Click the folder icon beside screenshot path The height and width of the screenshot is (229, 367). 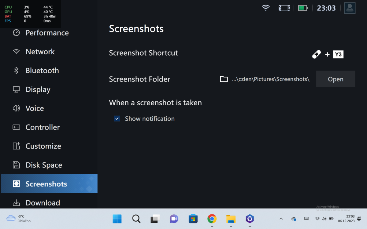tap(224, 79)
